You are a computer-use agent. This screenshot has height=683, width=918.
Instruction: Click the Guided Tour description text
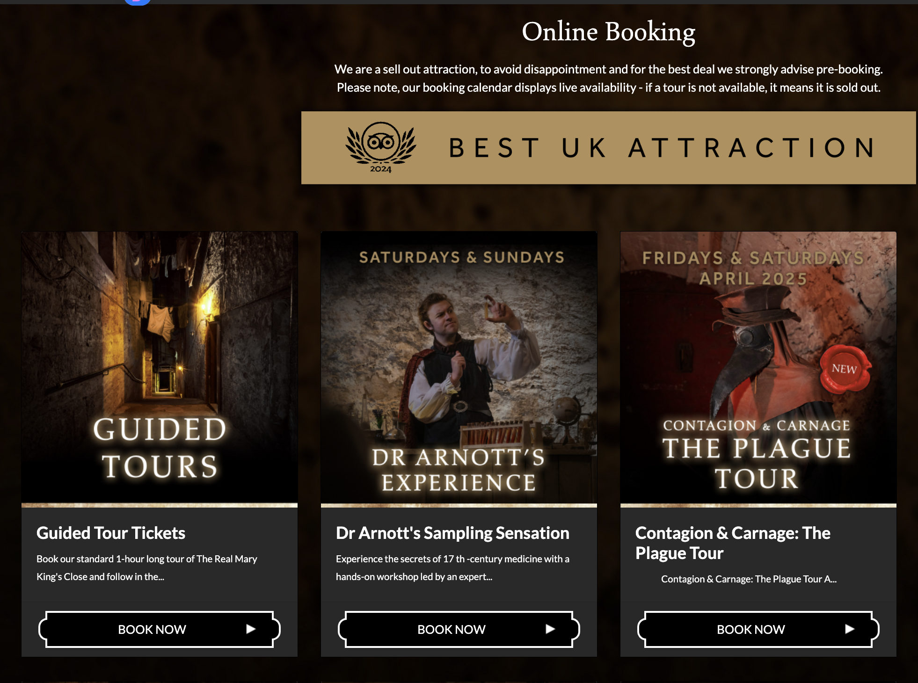[x=147, y=567]
